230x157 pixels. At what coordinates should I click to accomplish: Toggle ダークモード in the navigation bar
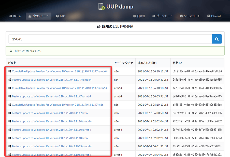[162, 16]
